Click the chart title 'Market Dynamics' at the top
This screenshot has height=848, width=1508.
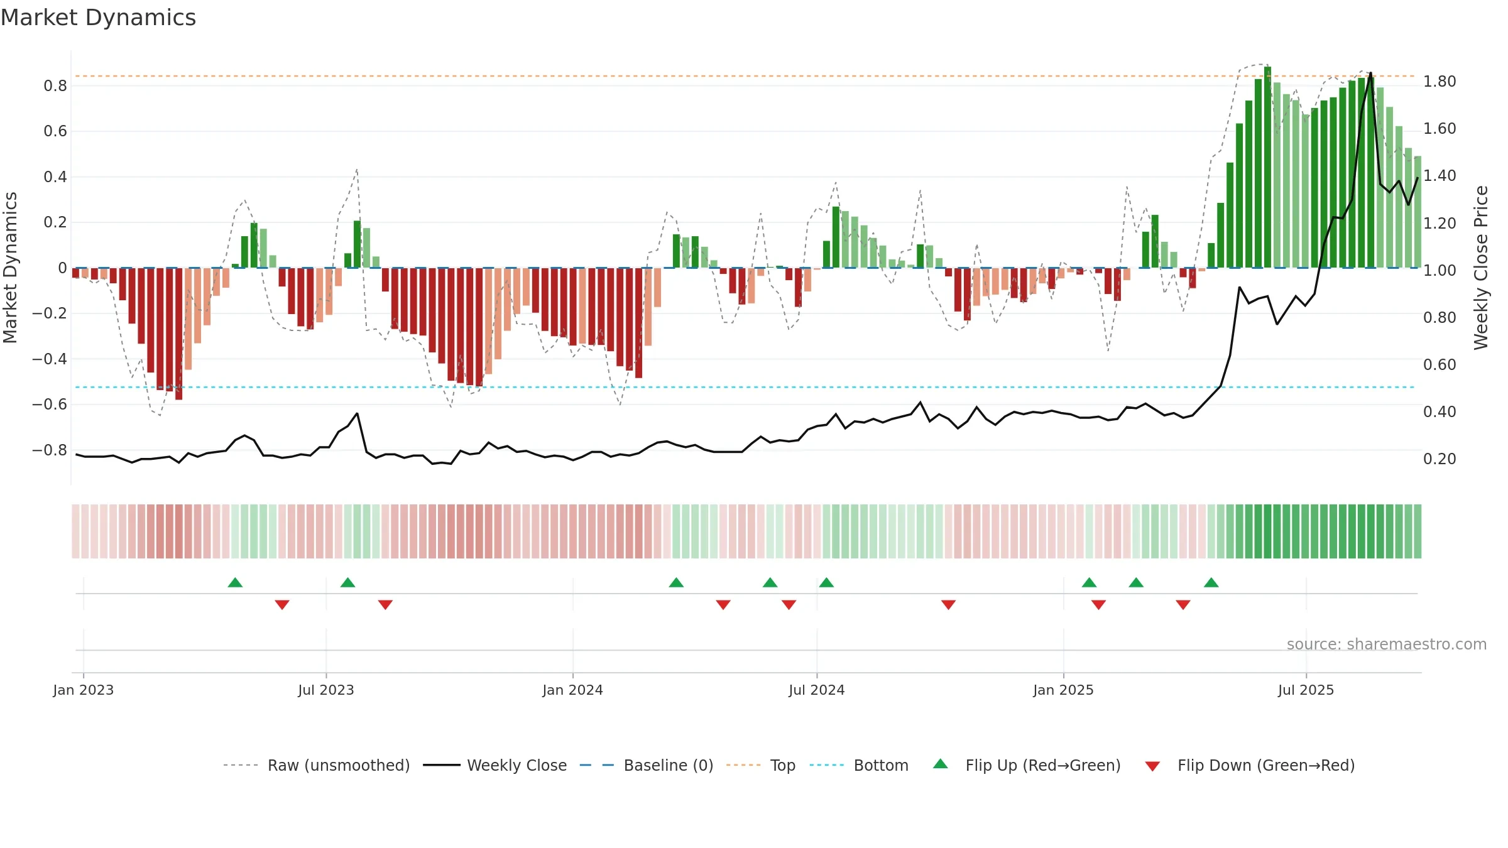point(98,18)
